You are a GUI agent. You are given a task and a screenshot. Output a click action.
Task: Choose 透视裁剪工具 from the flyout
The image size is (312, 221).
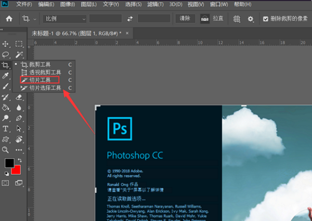coord(44,72)
